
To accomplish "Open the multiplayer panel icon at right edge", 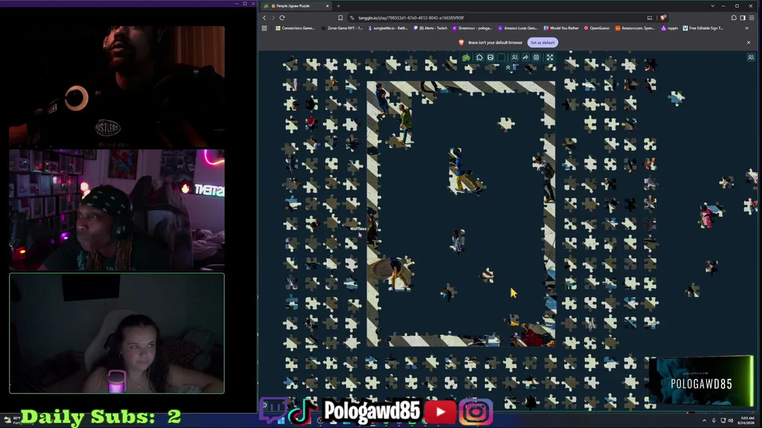I will pos(751,58).
